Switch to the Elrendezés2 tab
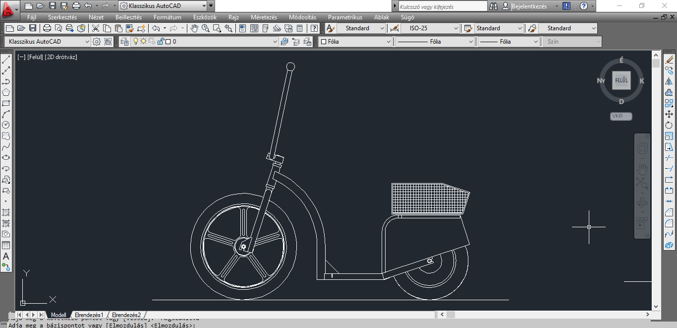The height and width of the screenshot is (328, 677). point(126,315)
